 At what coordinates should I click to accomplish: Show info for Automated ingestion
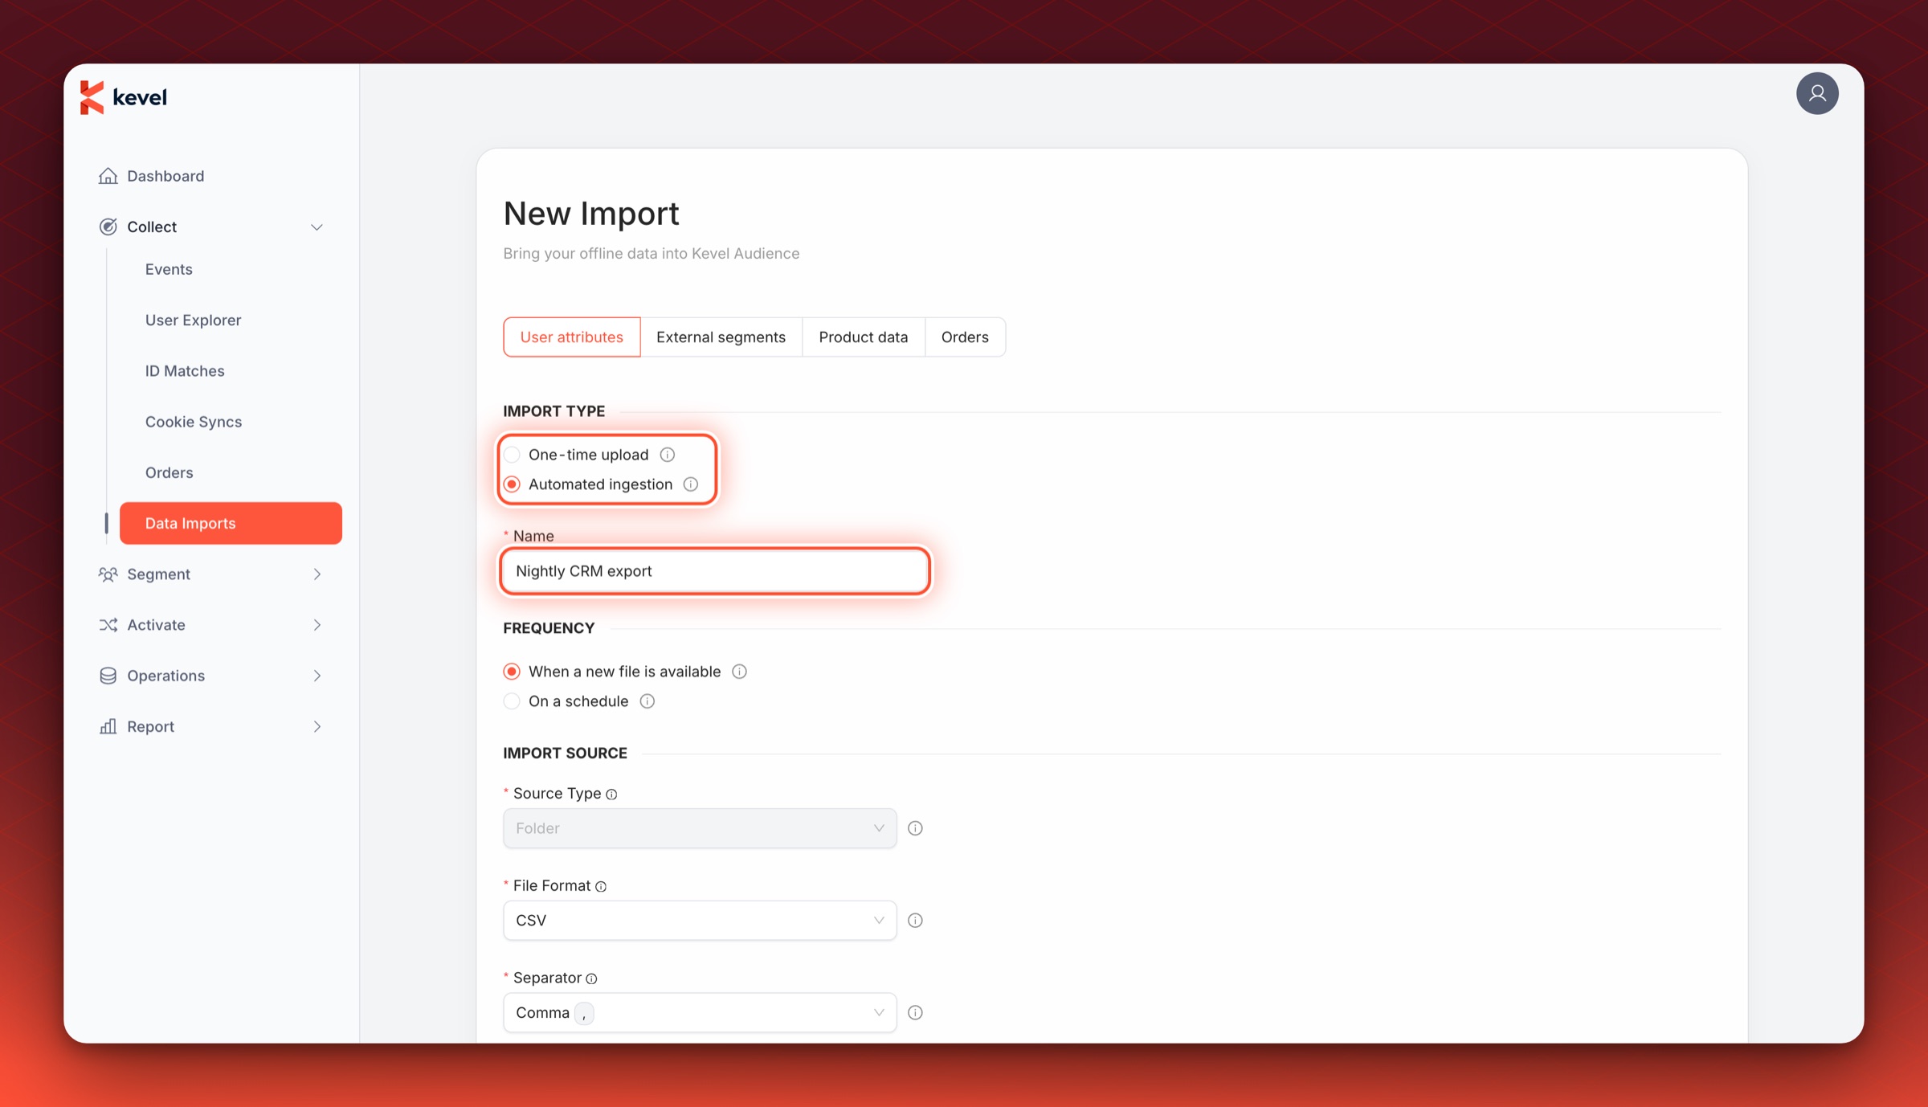[x=691, y=484]
